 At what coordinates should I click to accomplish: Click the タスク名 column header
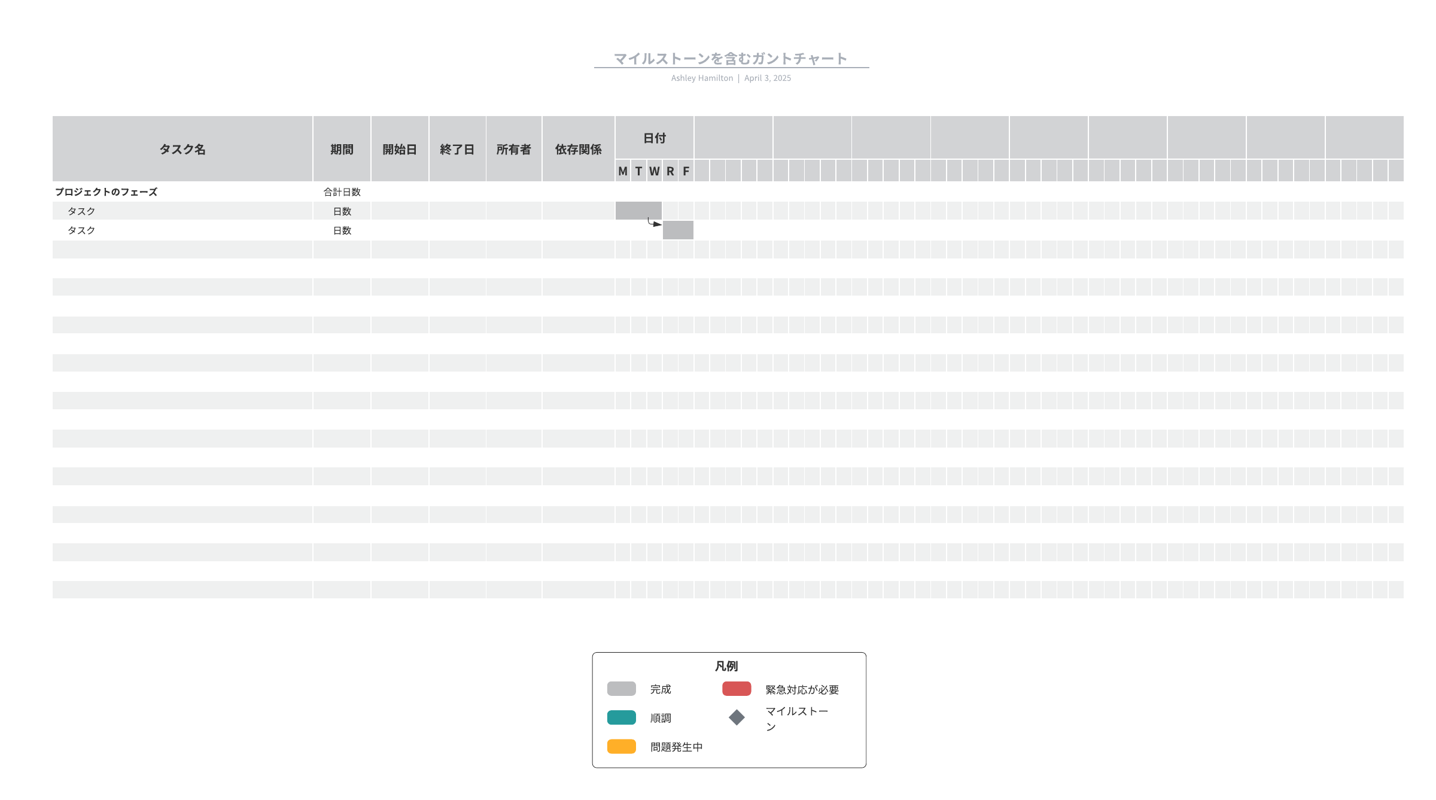[x=182, y=149]
